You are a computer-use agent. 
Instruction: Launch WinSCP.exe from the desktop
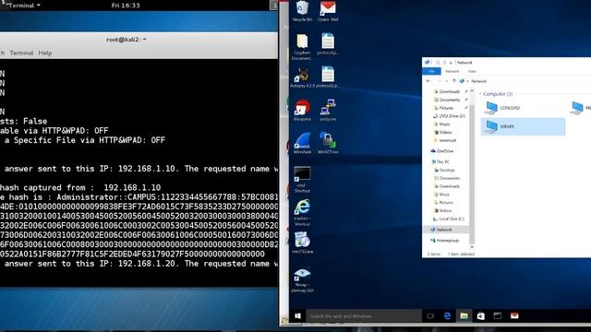pyautogui.click(x=328, y=143)
